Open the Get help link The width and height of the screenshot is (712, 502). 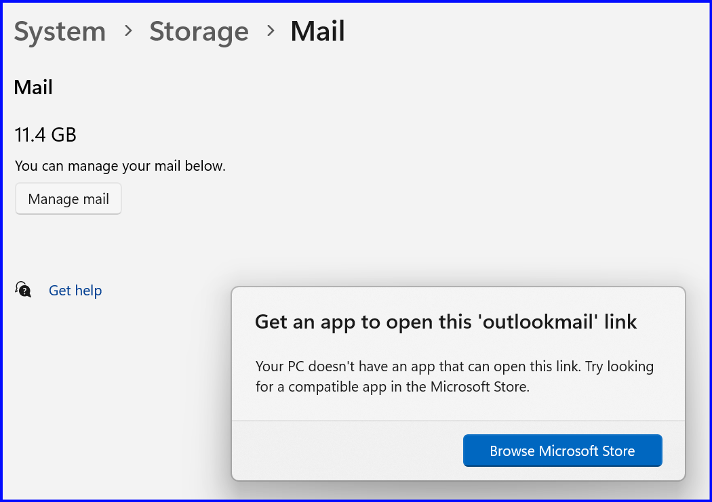[x=75, y=290]
